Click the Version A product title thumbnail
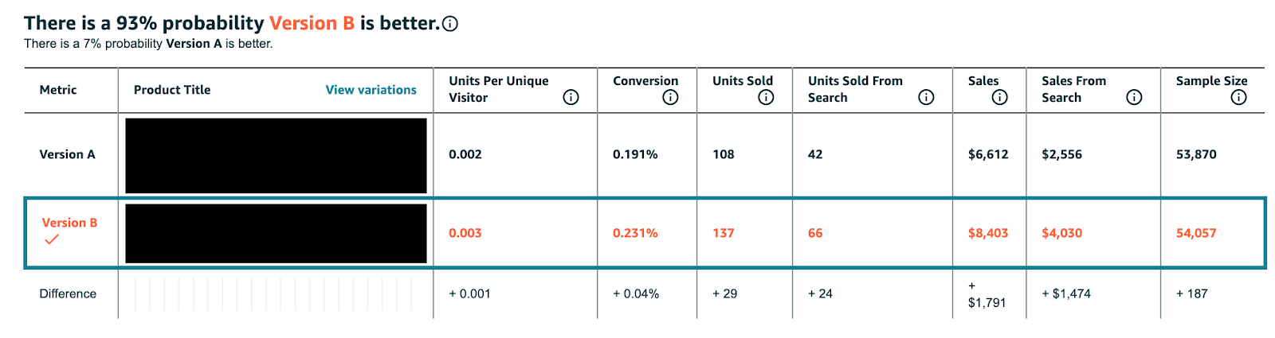 276,155
